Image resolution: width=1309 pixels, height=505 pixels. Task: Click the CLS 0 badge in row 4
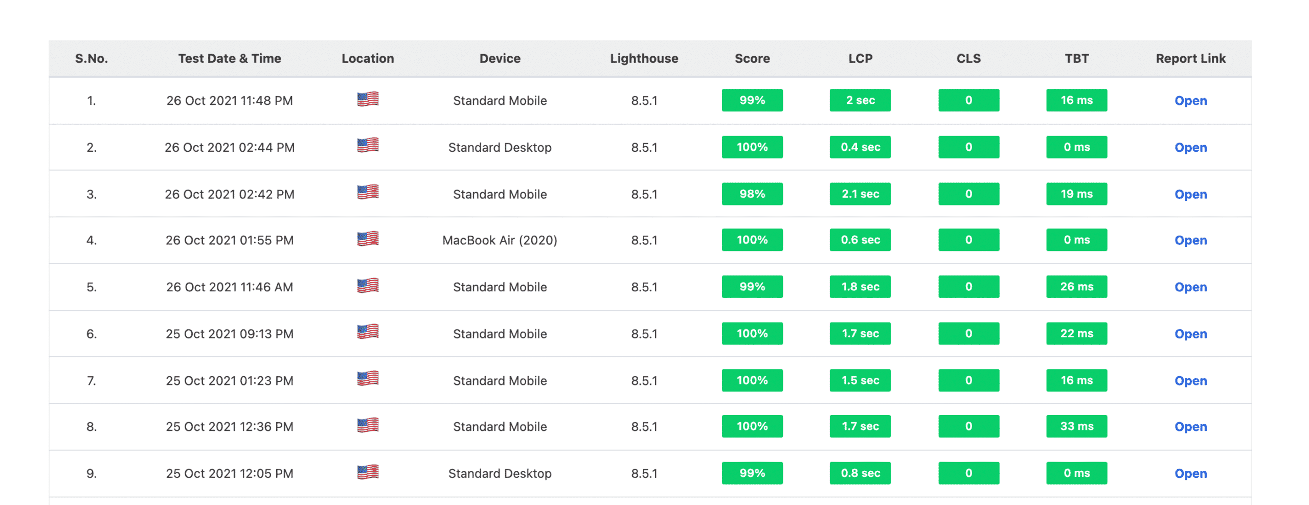point(968,240)
